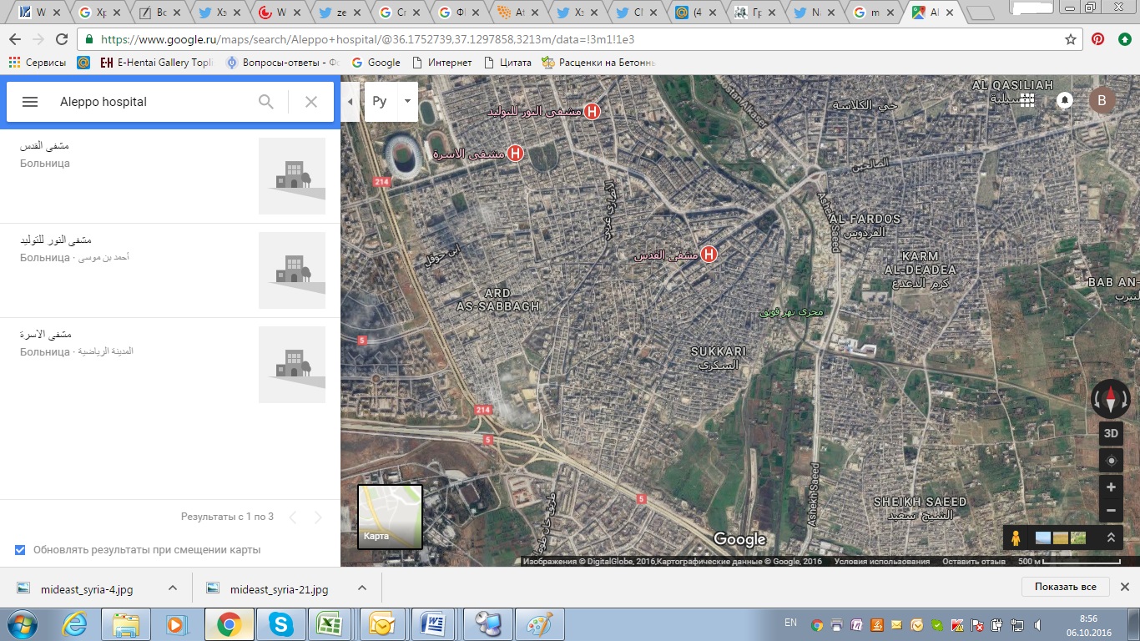Toggle the 3D view button
1140x641 pixels.
1111,433
